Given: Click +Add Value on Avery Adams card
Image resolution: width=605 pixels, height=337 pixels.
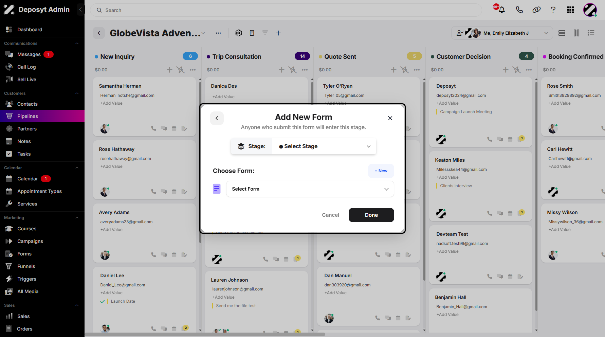Looking at the screenshot, I should point(111,230).
